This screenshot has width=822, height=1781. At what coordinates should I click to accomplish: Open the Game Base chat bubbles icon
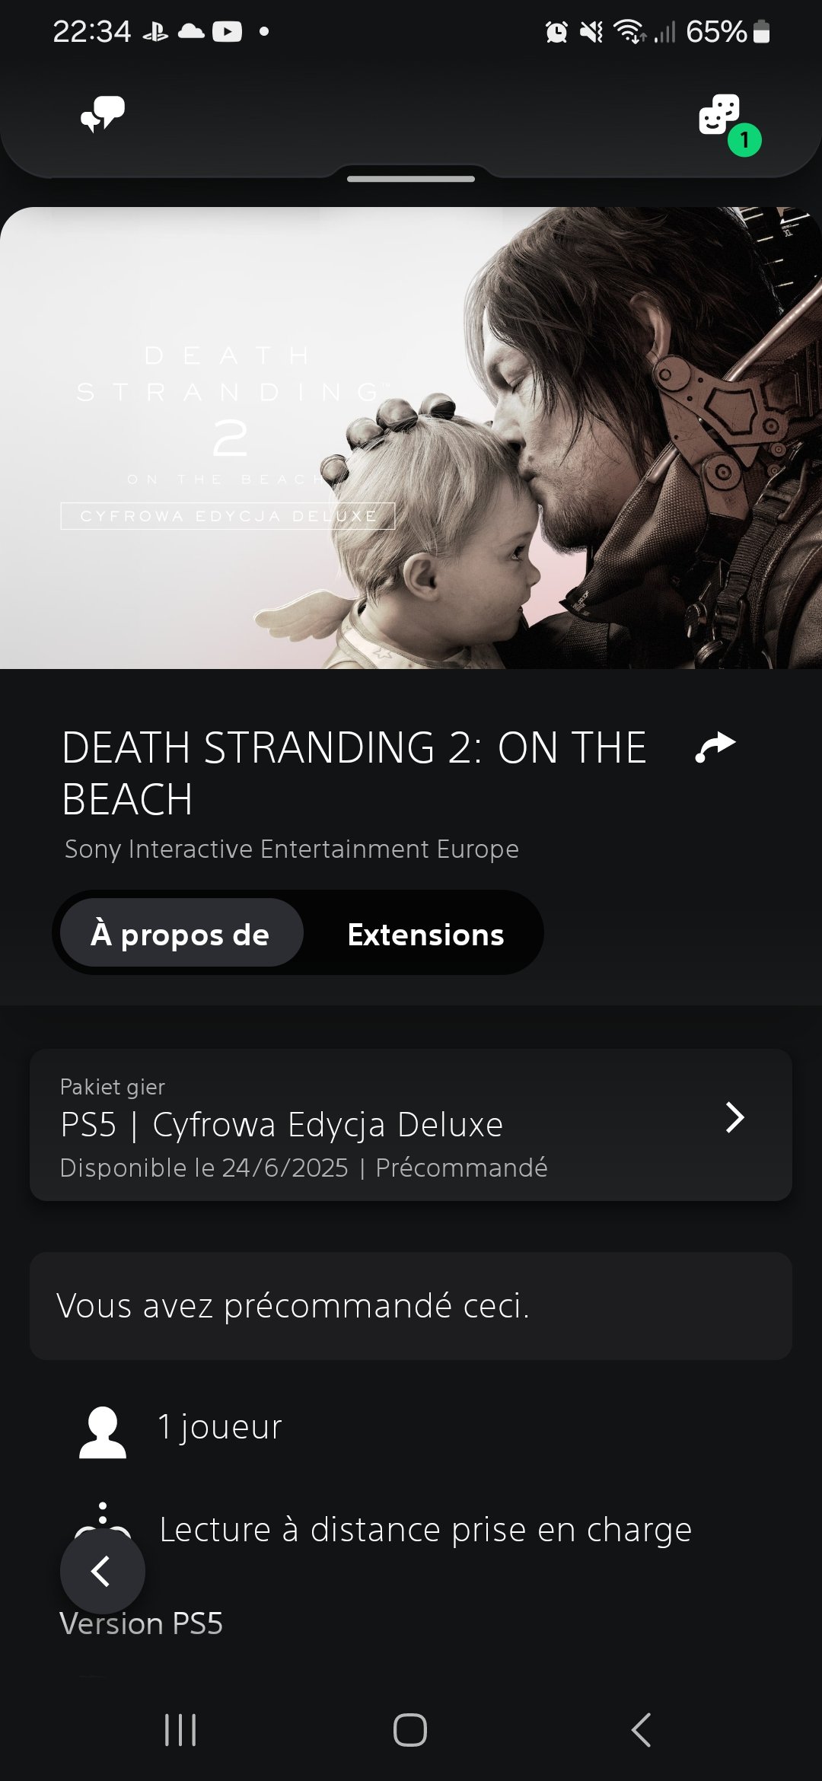[x=103, y=115]
